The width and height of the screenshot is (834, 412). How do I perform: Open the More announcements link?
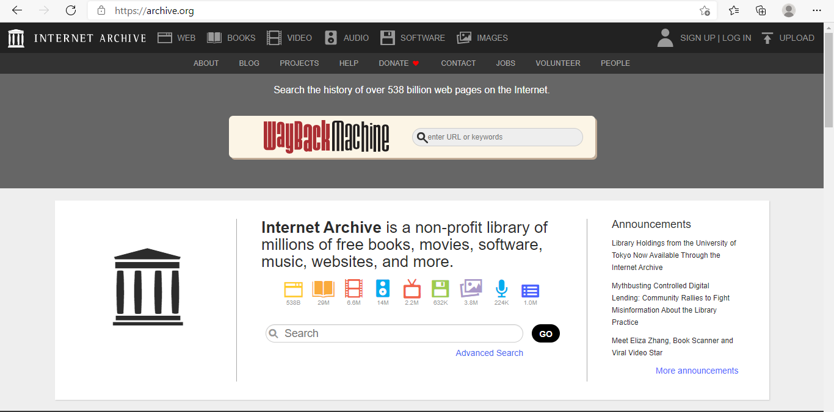(697, 371)
